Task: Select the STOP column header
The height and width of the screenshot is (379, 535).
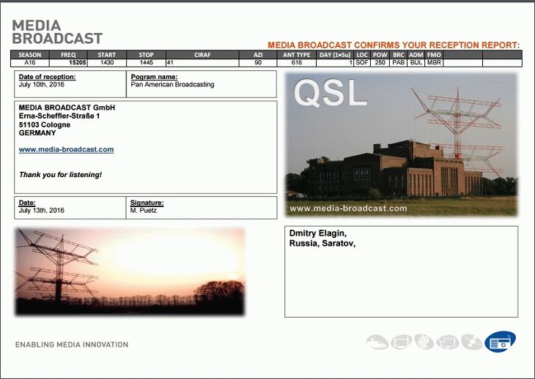Action: pyautogui.click(x=146, y=54)
